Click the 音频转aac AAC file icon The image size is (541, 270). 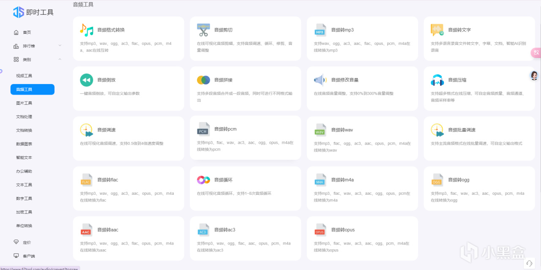[86, 230]
